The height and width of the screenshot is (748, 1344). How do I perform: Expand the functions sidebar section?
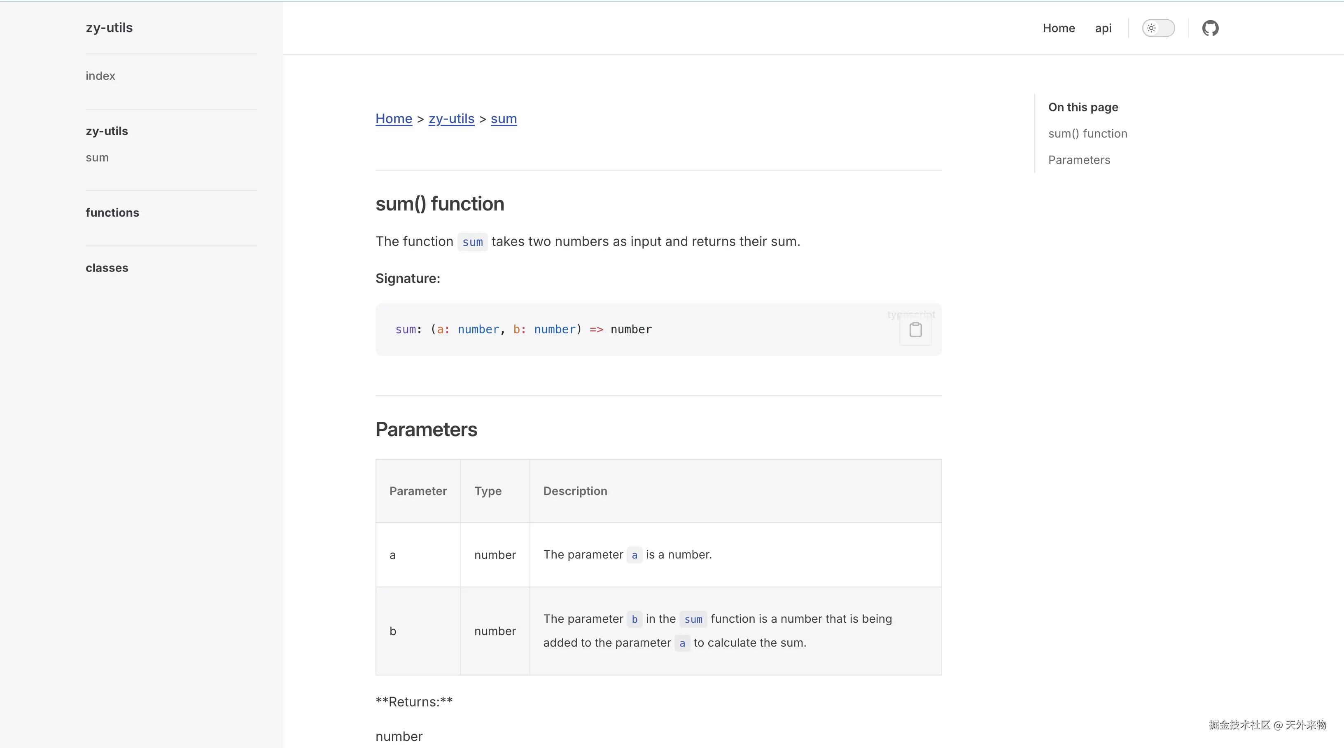tap(112, 213)
